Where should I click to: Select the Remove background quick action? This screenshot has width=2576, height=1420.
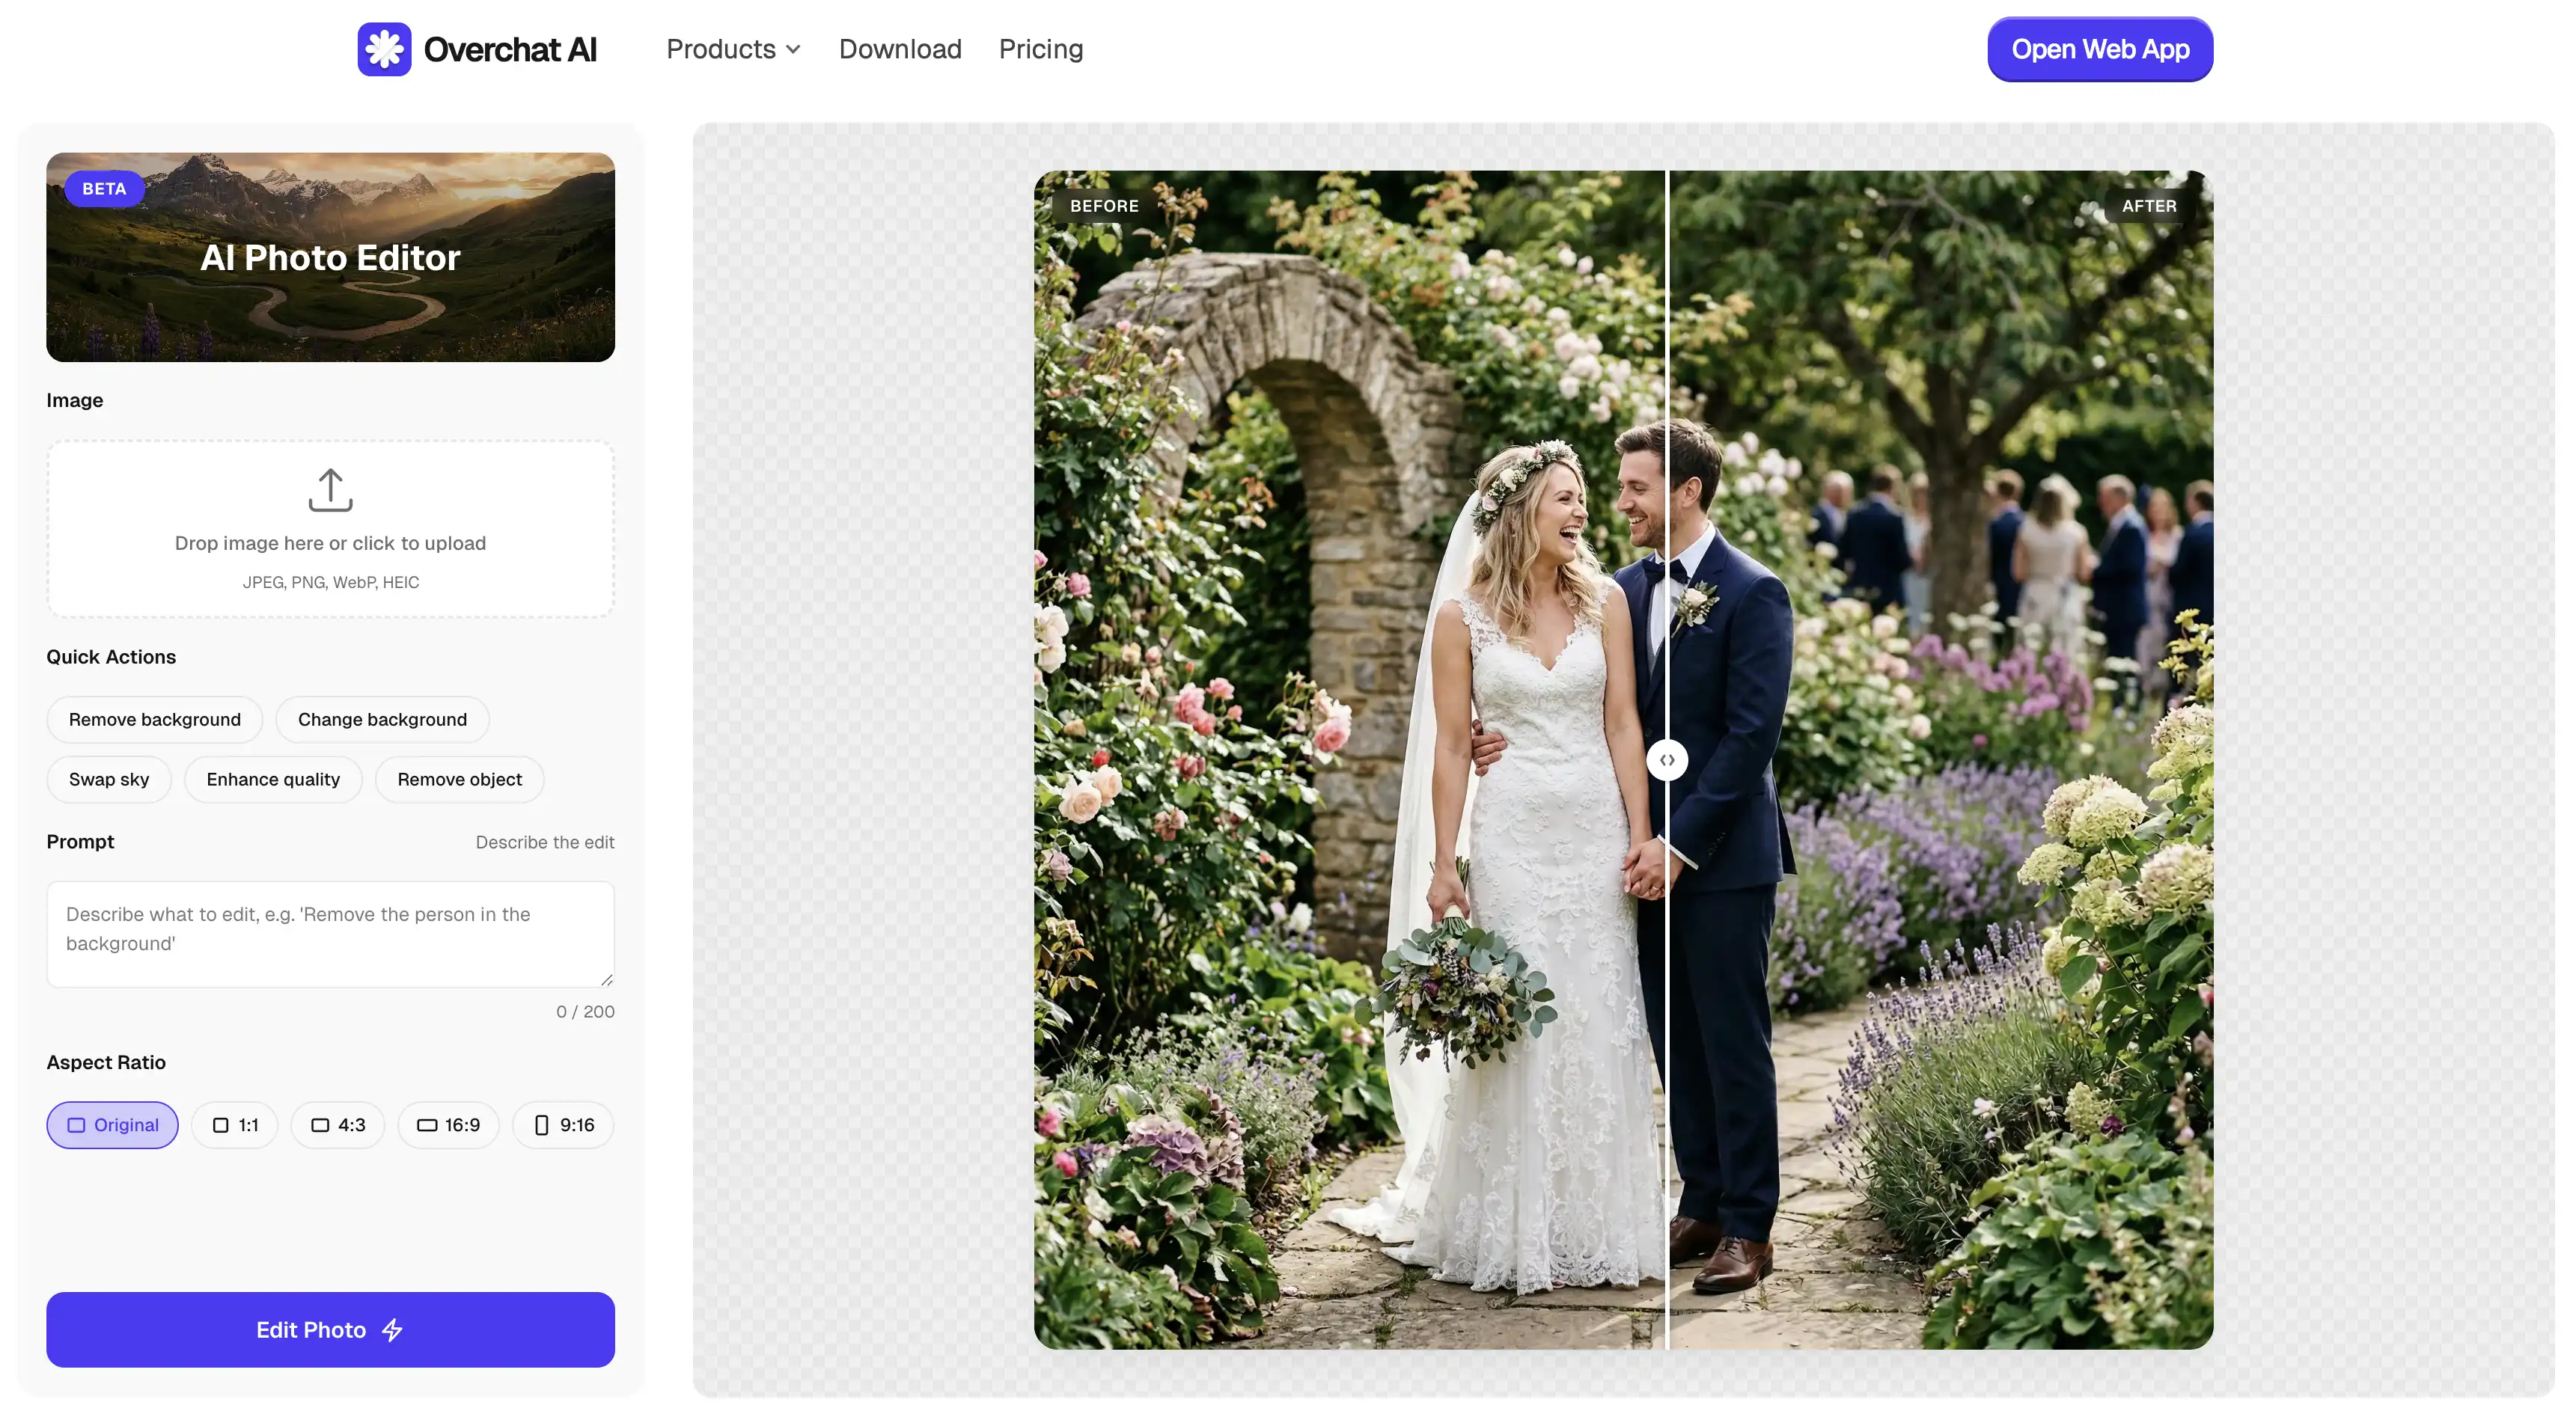(154, 719)
